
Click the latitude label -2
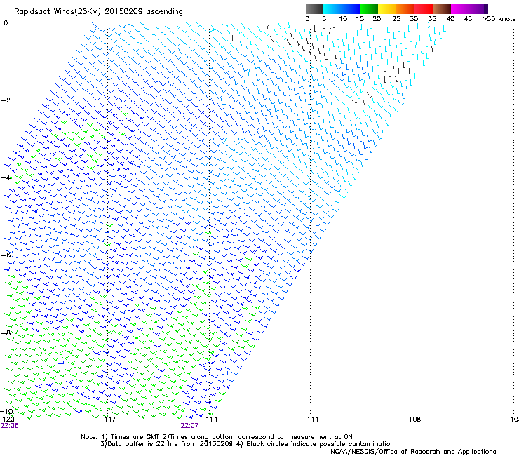click(6, 100)
